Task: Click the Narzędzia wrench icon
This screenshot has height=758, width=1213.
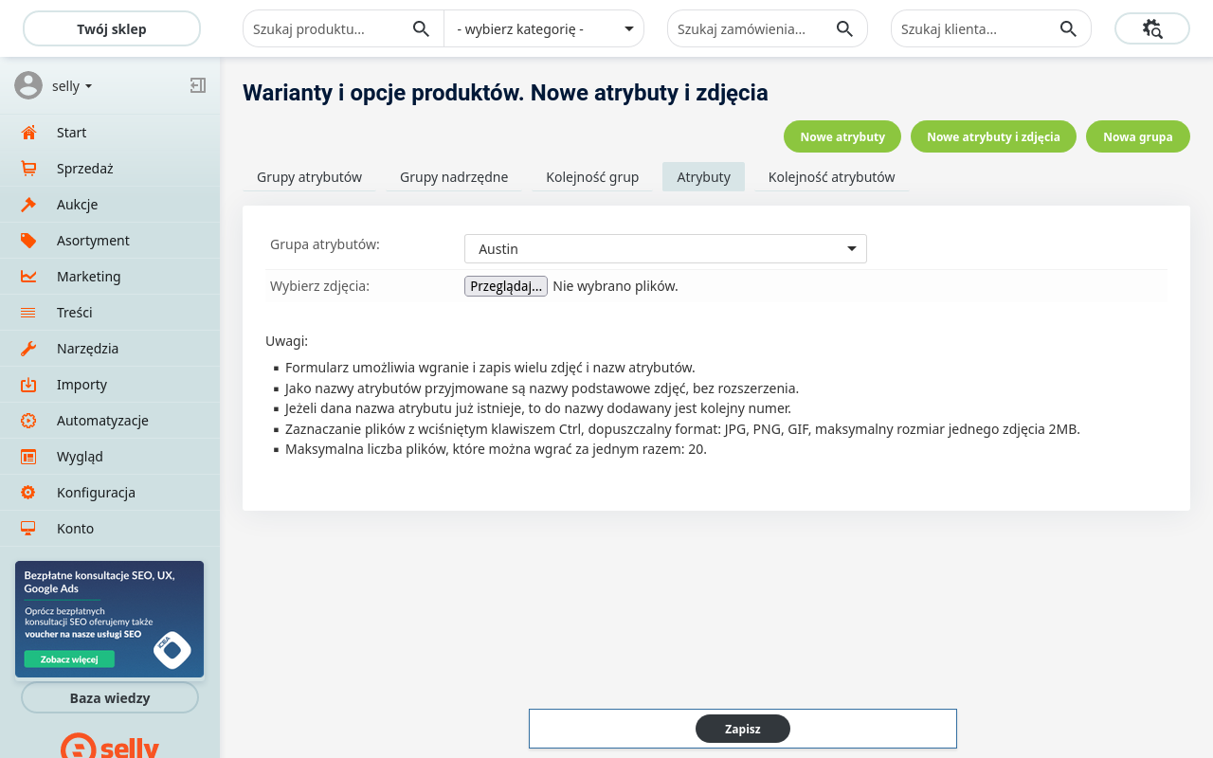Action: click(28, 349)
